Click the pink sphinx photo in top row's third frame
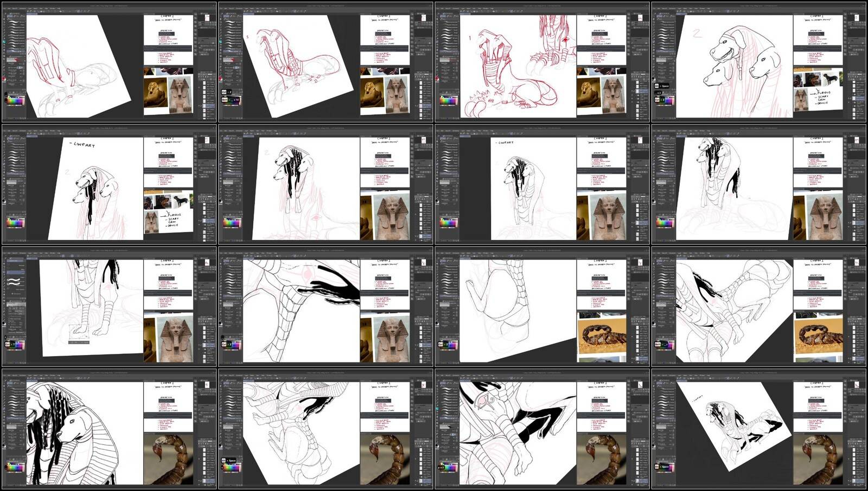This screenshot has width=868, height=491. click(614, 95)
